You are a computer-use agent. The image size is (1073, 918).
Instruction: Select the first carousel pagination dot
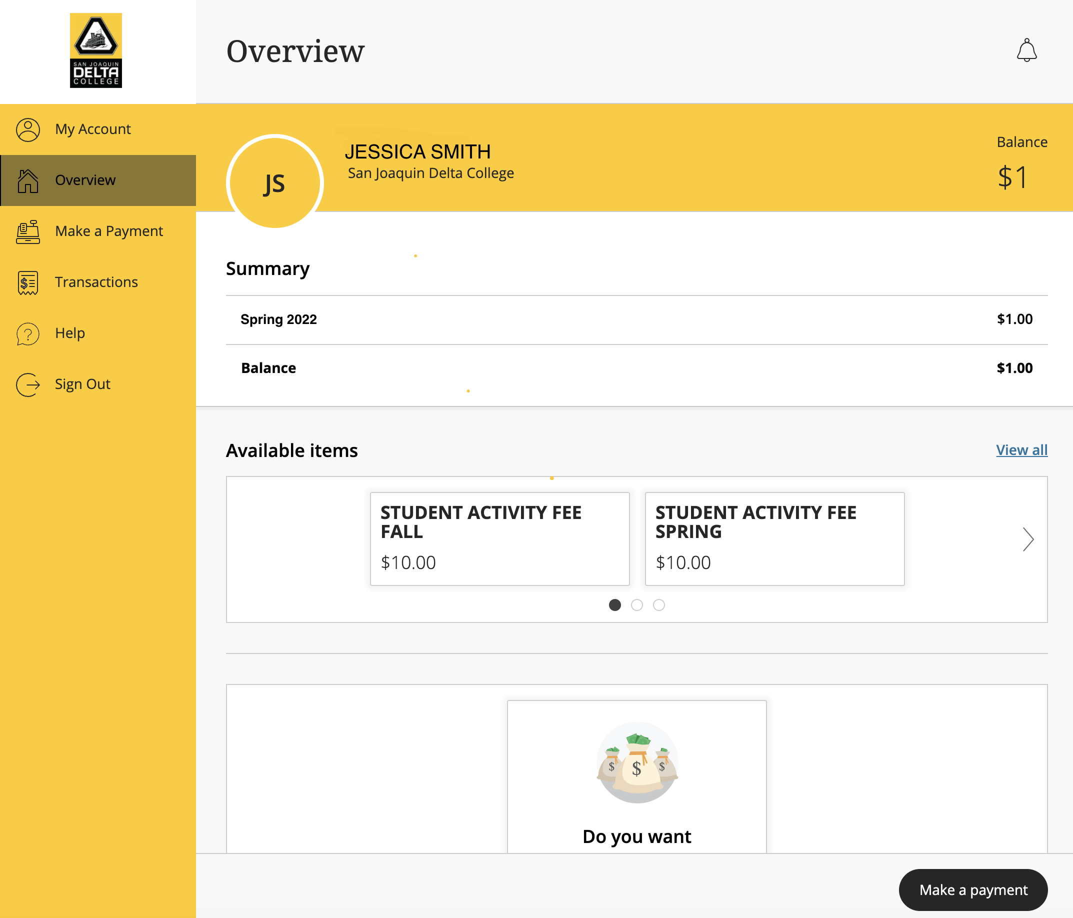point(615,605)
